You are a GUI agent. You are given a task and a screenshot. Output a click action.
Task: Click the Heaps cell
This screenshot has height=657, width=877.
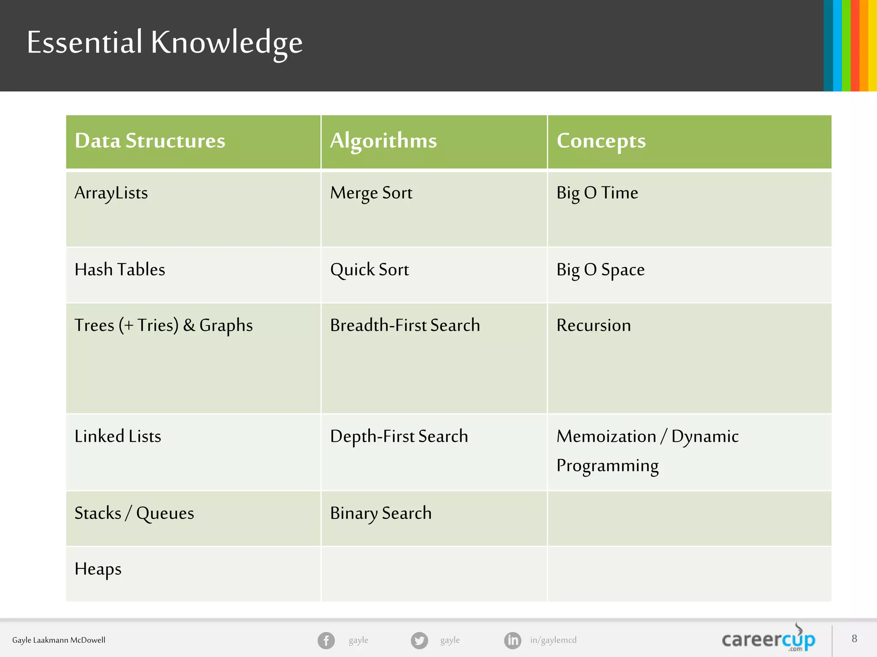point(193,574)
